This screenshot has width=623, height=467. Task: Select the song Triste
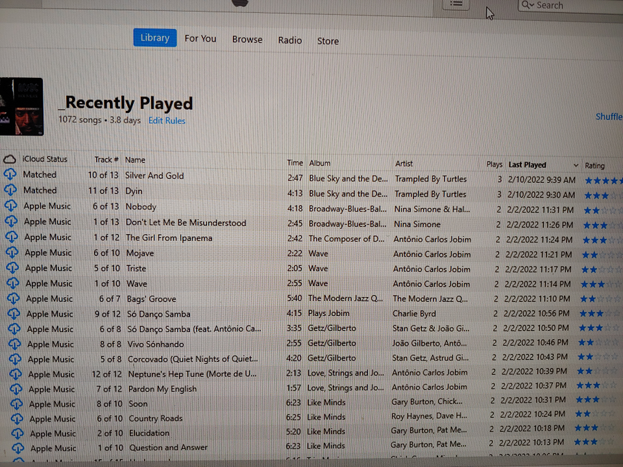(136, 269)
